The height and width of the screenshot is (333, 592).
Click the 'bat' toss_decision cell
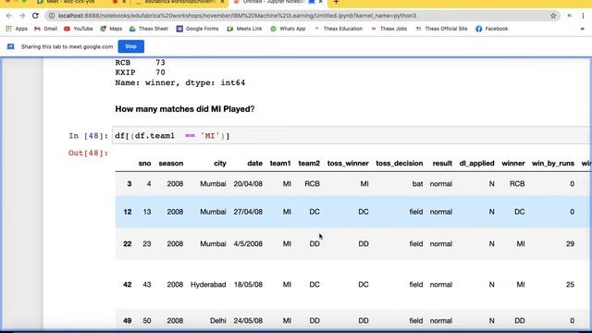tap(417, 184)
